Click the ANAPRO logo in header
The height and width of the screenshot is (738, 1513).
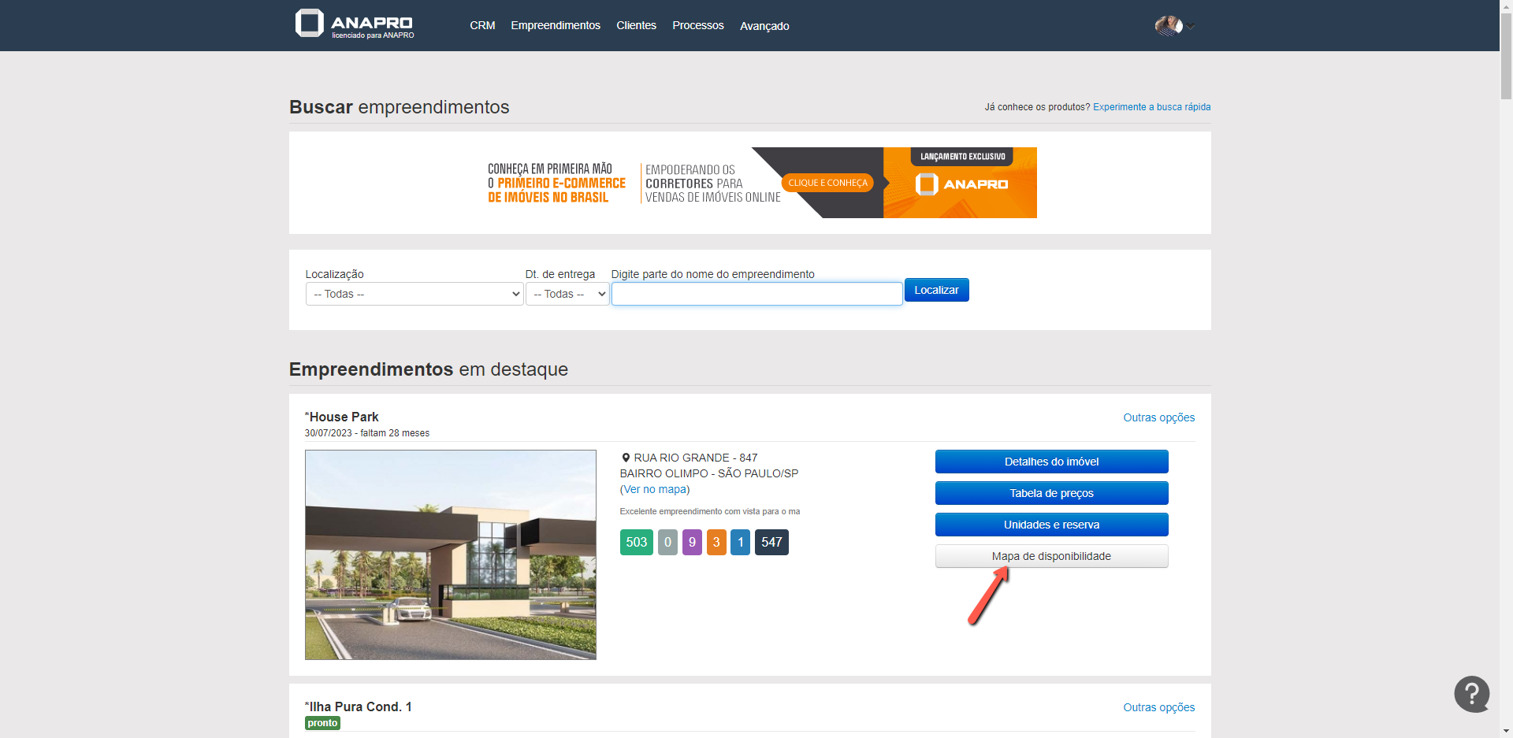[x=355, y=24]
